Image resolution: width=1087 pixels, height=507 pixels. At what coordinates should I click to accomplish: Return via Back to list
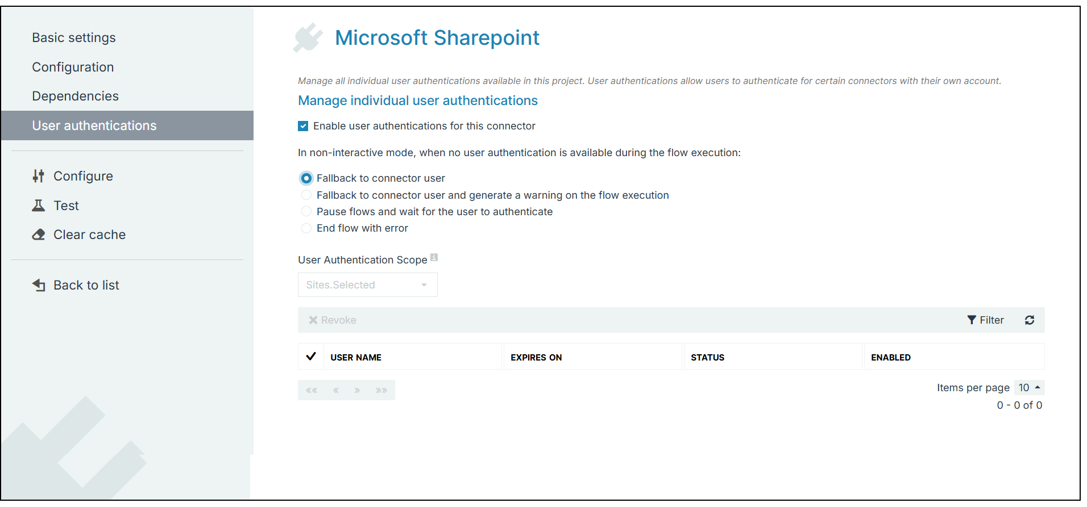click(x=86, y=285)
